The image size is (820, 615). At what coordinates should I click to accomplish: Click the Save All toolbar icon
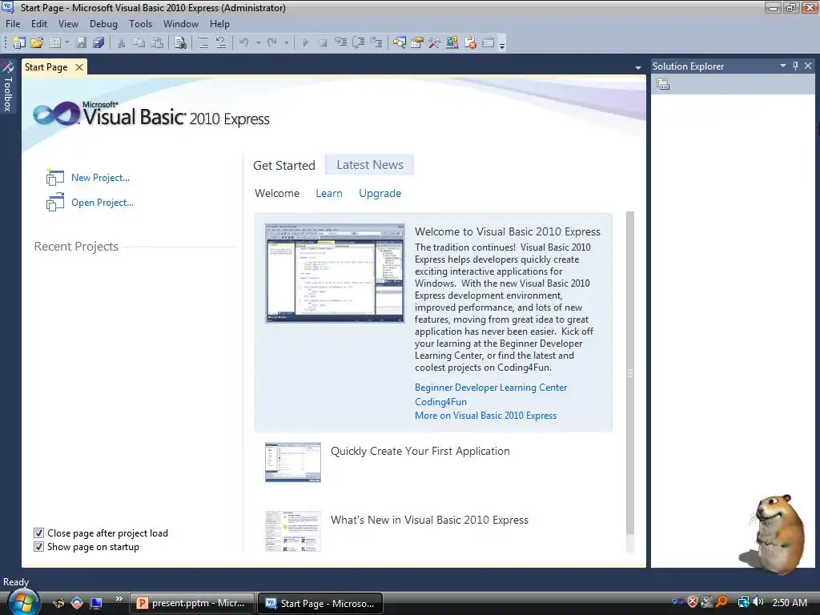click(98, 43)
